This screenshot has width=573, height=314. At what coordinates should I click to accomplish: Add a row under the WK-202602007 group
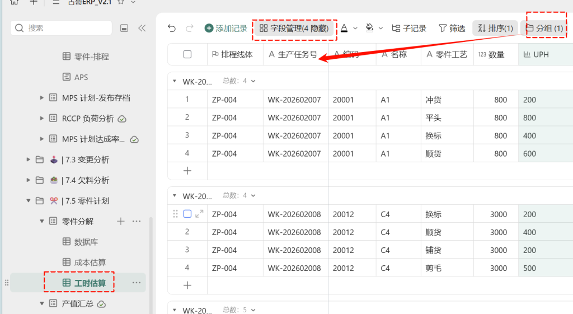pos(187,171)
